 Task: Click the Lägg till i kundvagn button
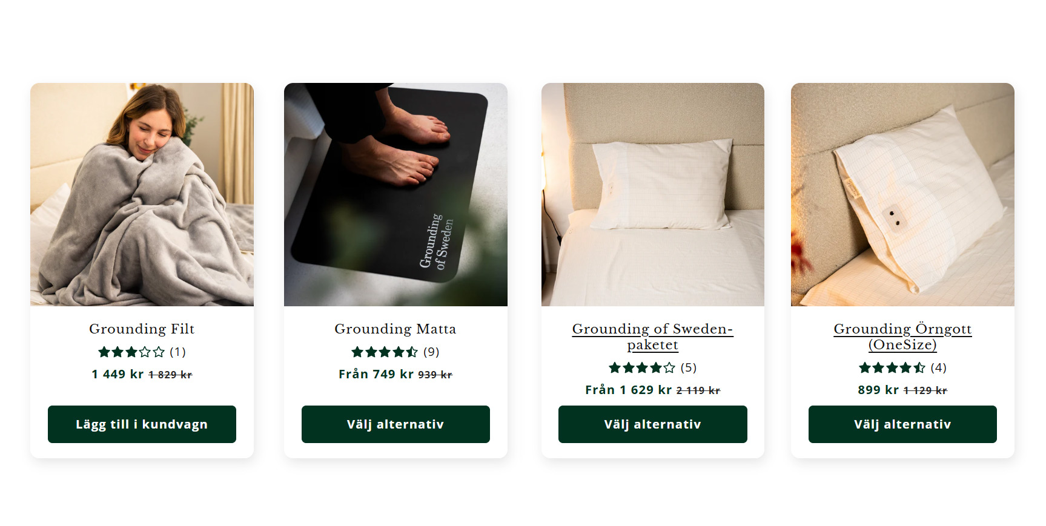(142, 424)
